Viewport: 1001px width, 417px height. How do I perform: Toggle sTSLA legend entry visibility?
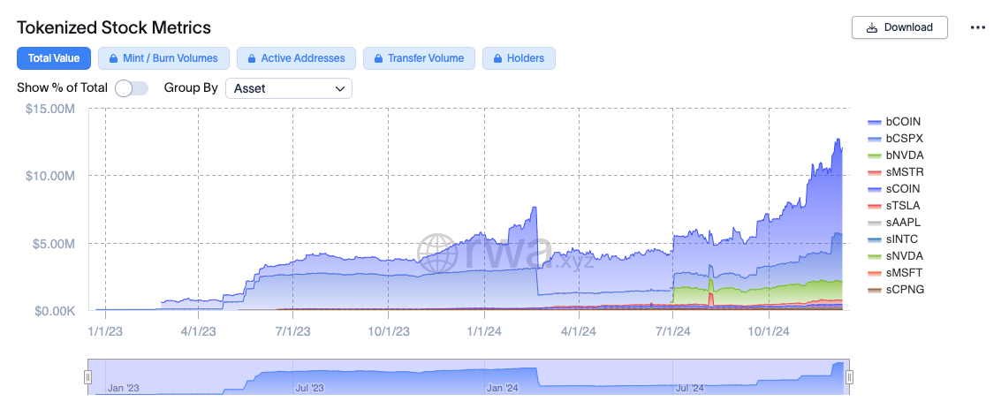pyautogui.click(x=903, y=206)
